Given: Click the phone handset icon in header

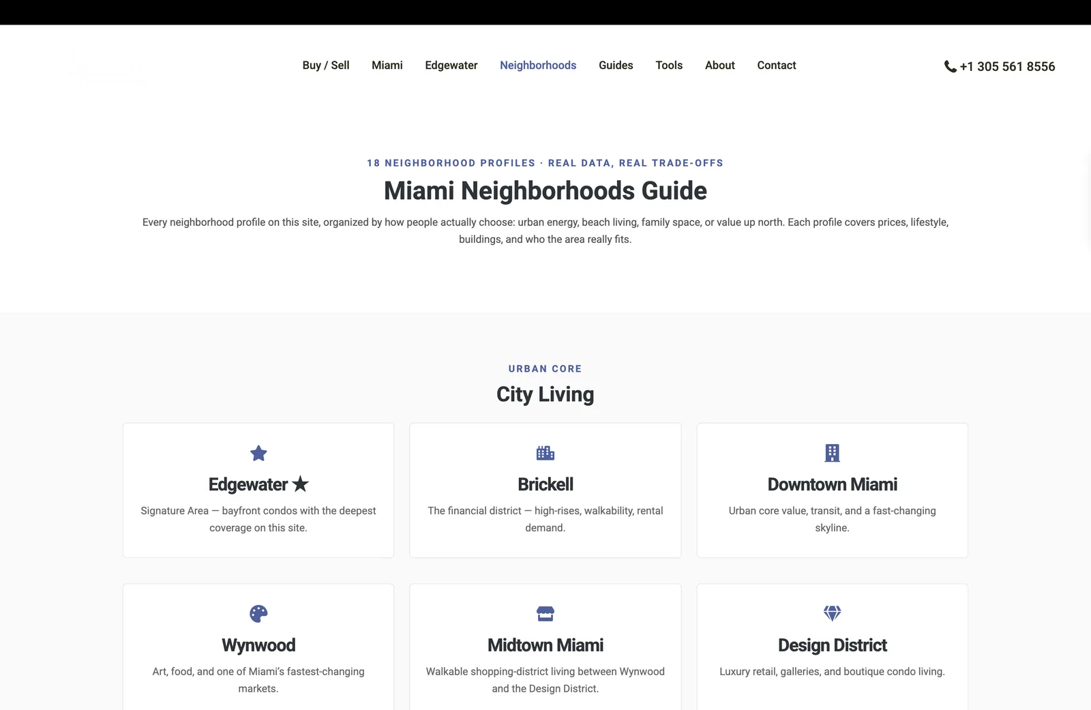Looking at the screenshot, I should click(x=950, y=66).
